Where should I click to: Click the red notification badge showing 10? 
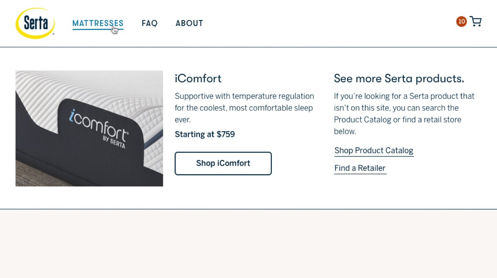point(461,21)
